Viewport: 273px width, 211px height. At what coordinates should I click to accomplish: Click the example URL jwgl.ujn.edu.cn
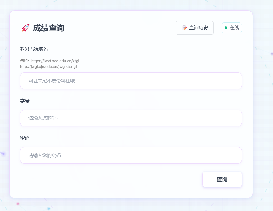click(48, 67)
